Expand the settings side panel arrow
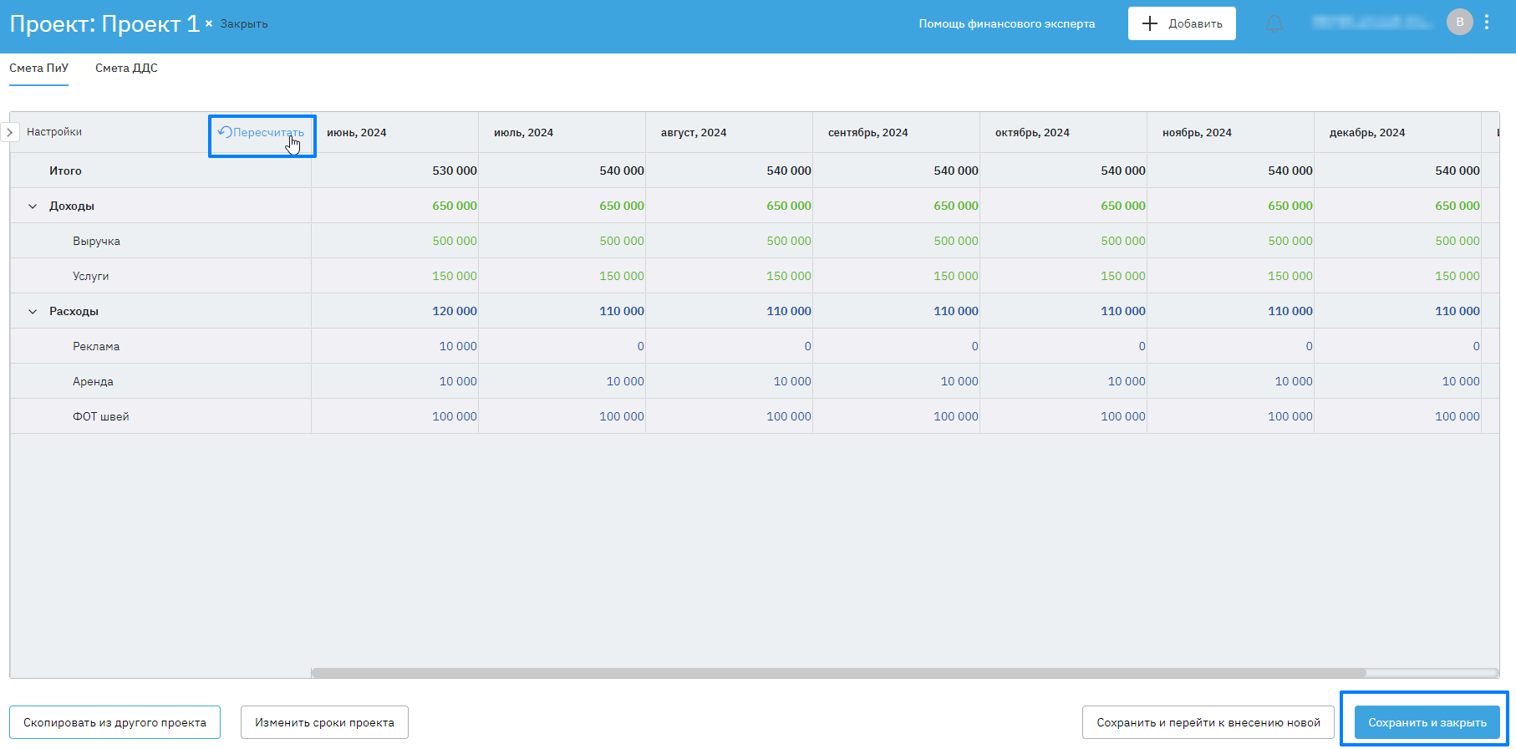The height and width of the screenshot is (749, 1516). pos(10,132)
